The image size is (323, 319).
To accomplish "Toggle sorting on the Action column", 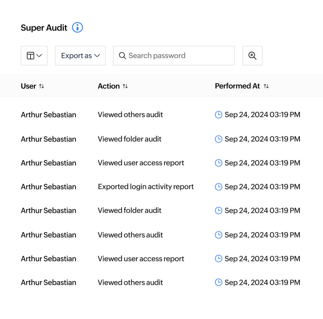I will pyautogui.click(x=125, y=86).
